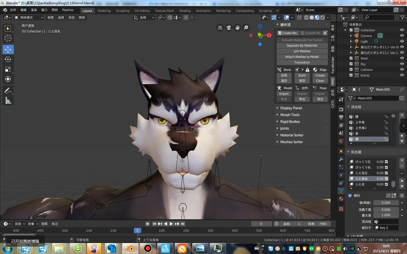Disable the じと目右 shape key checkbox
Viewport: 407px width, 254px height.
[x=386, y=179]
